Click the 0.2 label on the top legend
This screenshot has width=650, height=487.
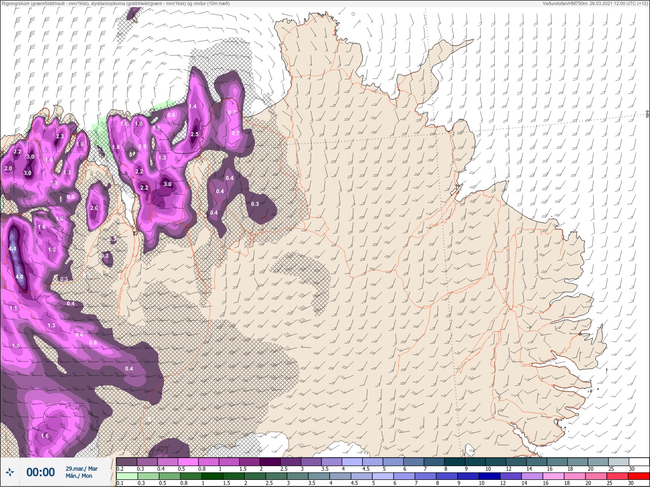[x=120, y=469]
